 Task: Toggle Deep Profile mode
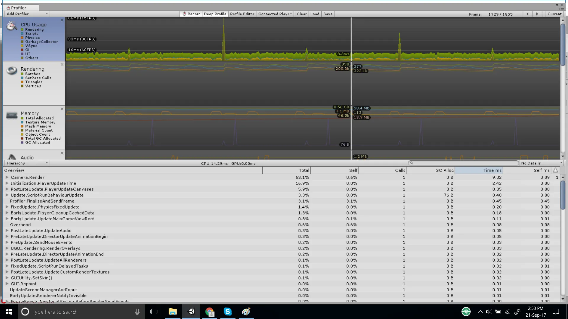point(215,14)
